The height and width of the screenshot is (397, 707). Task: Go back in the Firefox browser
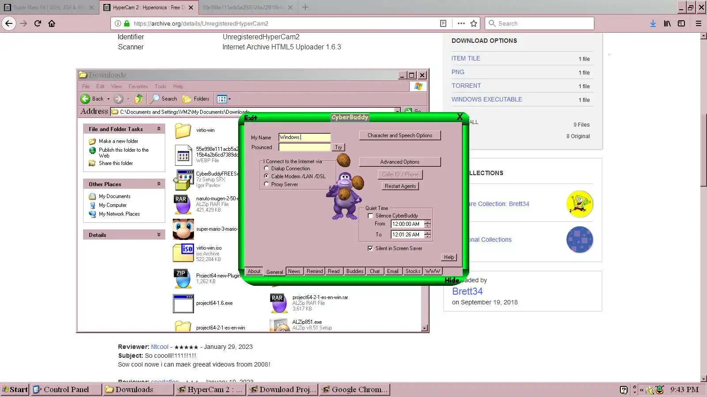(9, 23)
